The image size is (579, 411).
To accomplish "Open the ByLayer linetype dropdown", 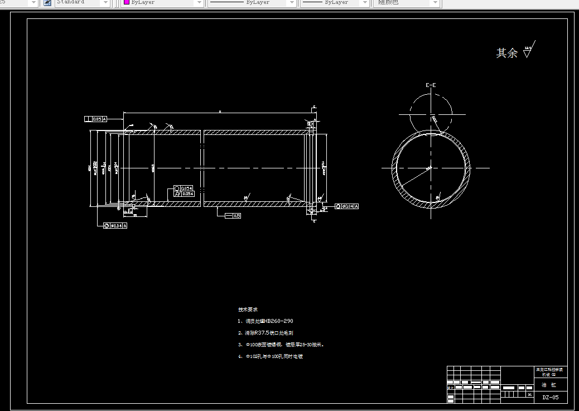I will coord(252,3).
